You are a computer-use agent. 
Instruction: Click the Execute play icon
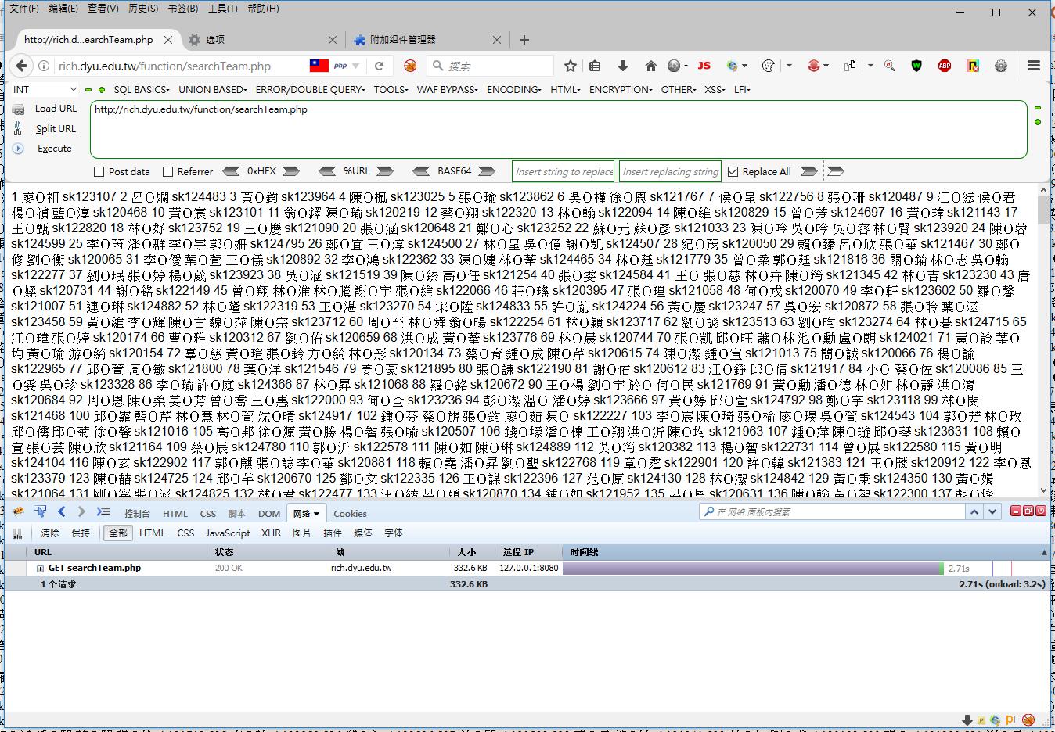coord(18,149)
